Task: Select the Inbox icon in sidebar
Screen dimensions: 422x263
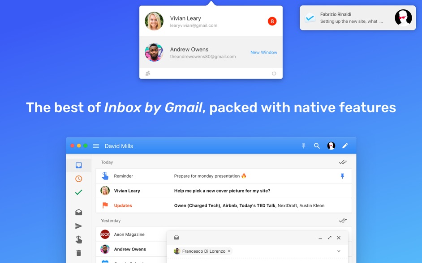Action: 78,165
